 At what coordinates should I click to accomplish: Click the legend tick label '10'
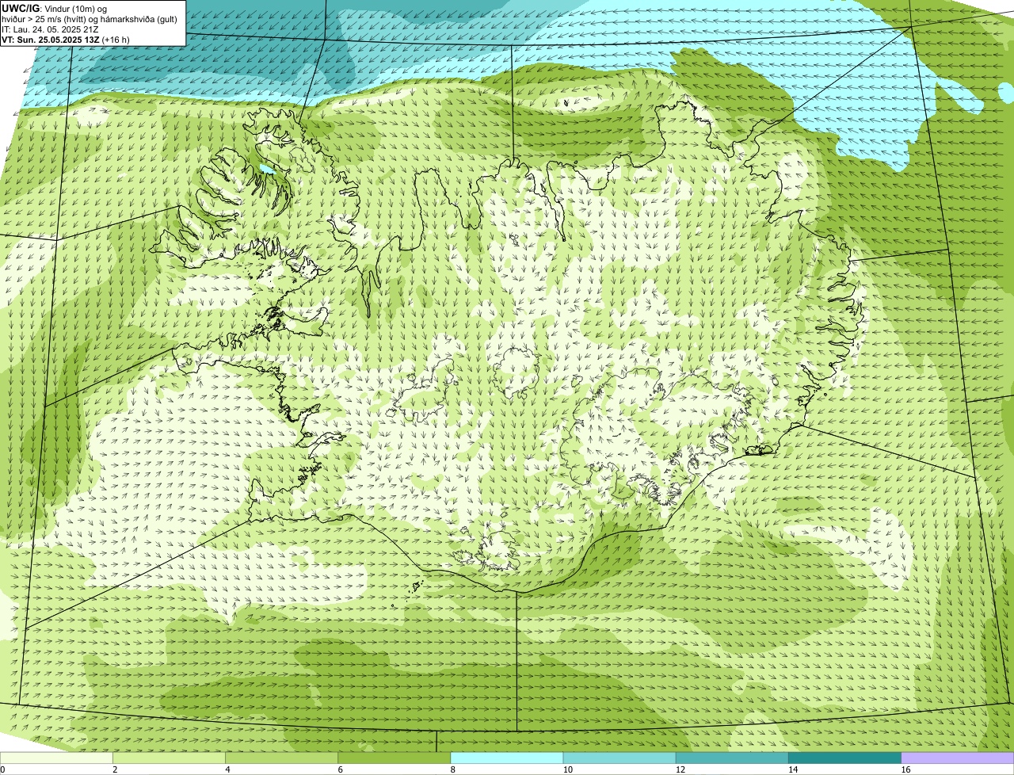click(567, 769)
